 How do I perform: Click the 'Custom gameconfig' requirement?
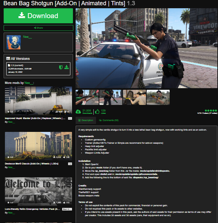(x=95, y=140)
